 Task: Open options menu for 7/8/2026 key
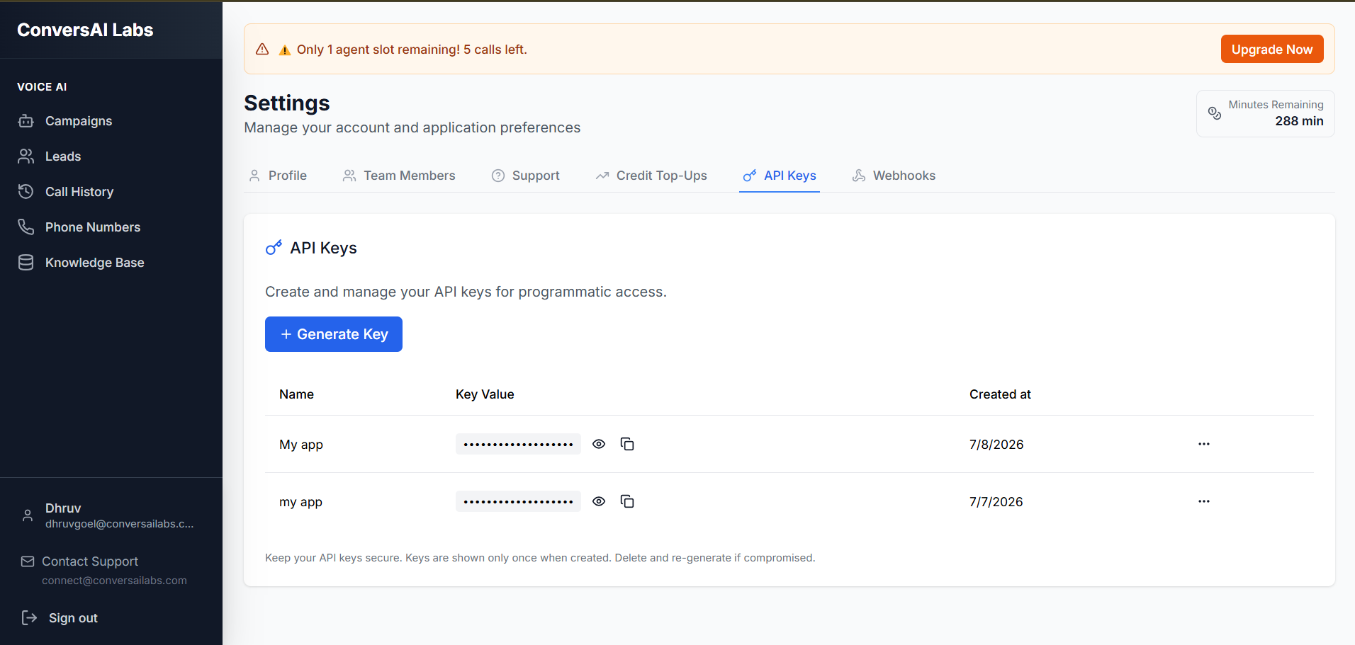(x=1204, y=444)
